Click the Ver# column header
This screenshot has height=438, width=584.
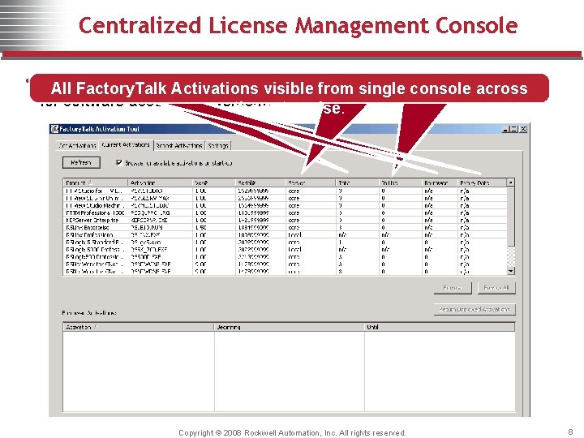point(214,182)
